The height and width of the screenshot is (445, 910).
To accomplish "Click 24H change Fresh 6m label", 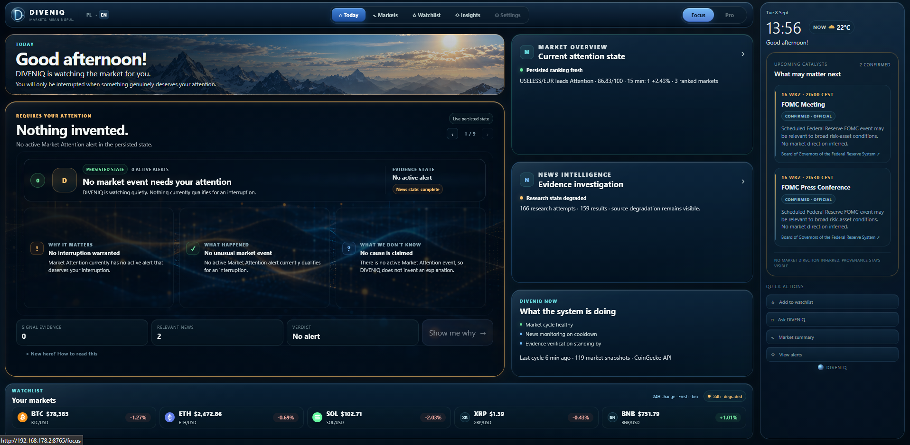I will 675,397.
